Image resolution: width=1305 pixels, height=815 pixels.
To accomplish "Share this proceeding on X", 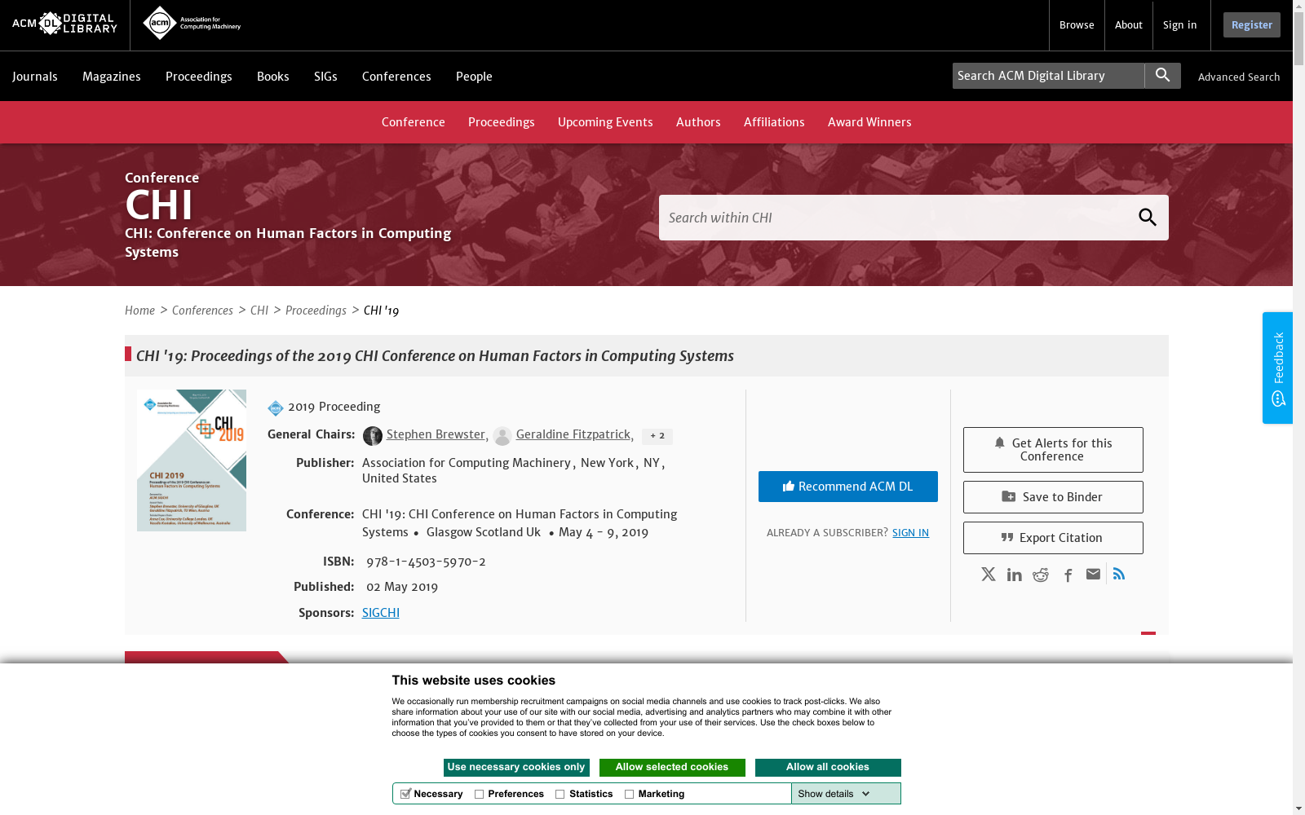I will [x=989, y=575].
